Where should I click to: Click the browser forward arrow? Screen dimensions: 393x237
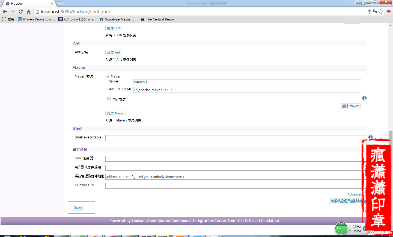(13, 11)
